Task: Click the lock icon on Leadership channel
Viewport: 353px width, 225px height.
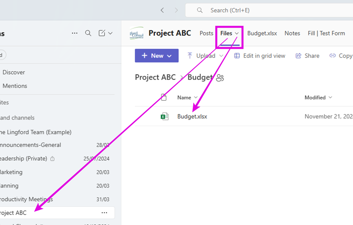Action: pos(52,159)
